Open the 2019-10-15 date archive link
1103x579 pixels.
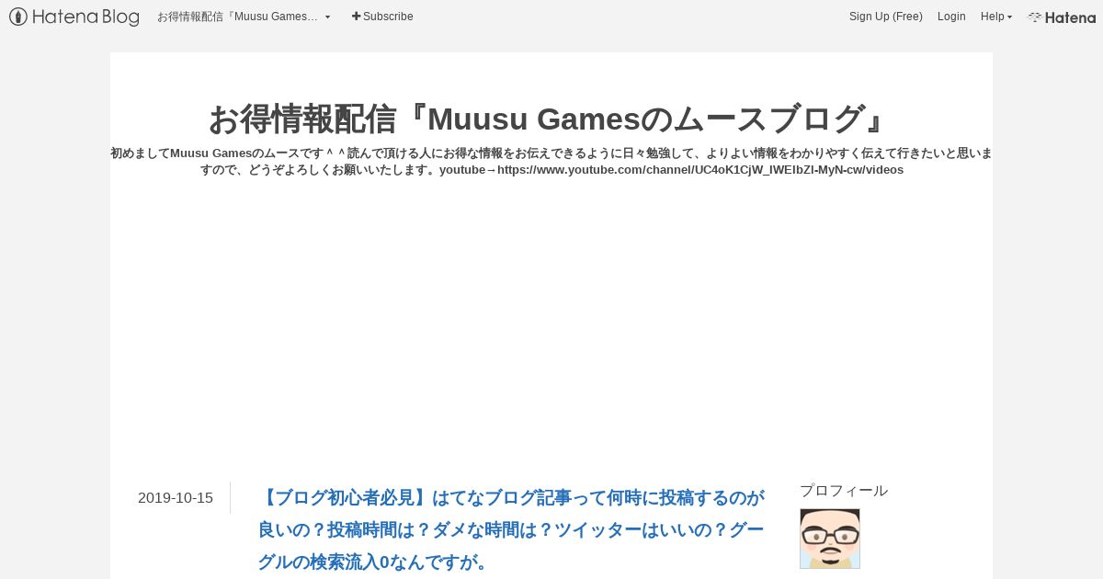[x=176, y=498]
